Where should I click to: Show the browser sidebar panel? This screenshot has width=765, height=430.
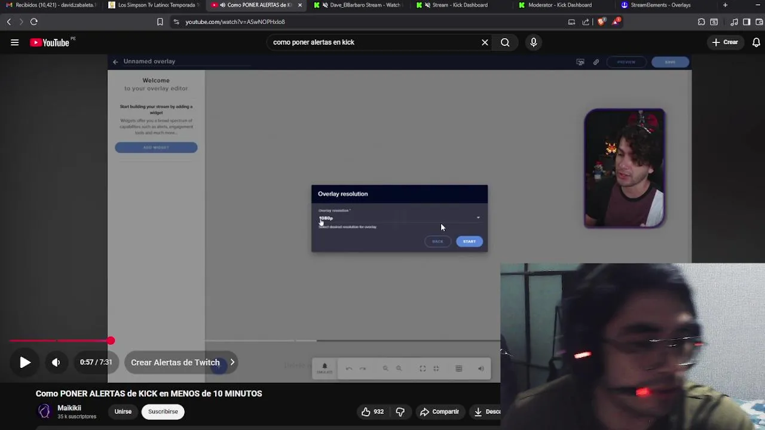[746, 21]
